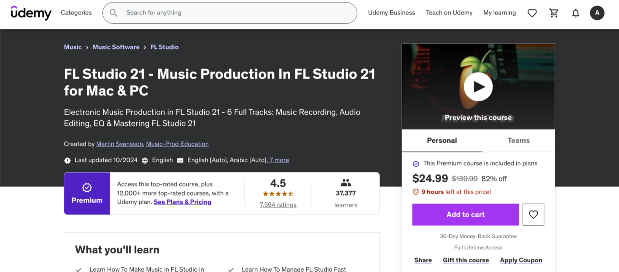619x272 pixels.
Task: Open the notifications bell
Action: tap(575, 12)
